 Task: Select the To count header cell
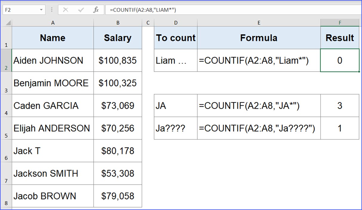tap(176, 38)
